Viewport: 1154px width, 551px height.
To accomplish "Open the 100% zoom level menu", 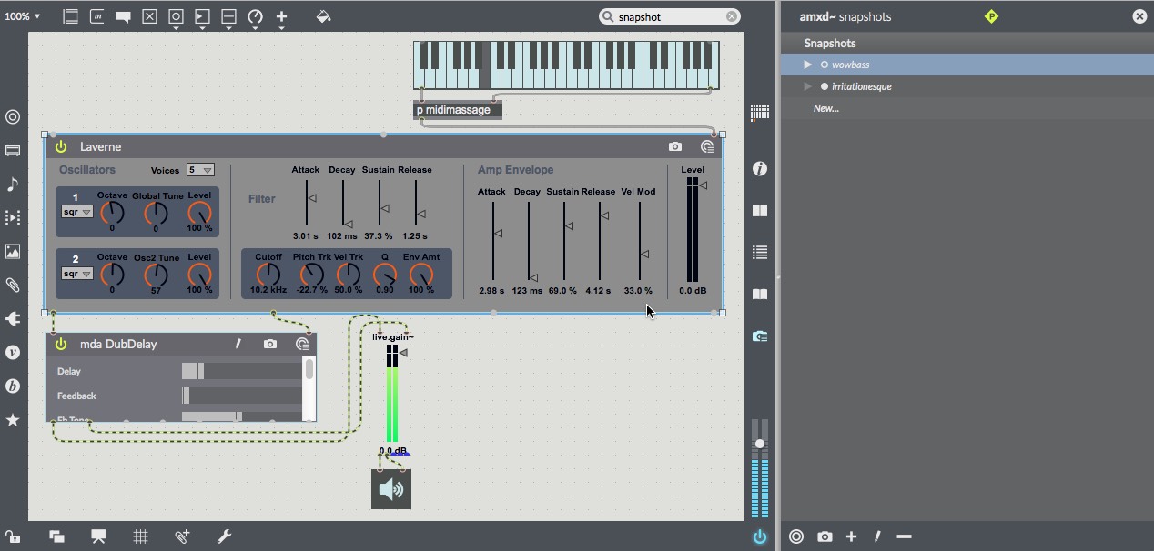I will tap(23, 16).
